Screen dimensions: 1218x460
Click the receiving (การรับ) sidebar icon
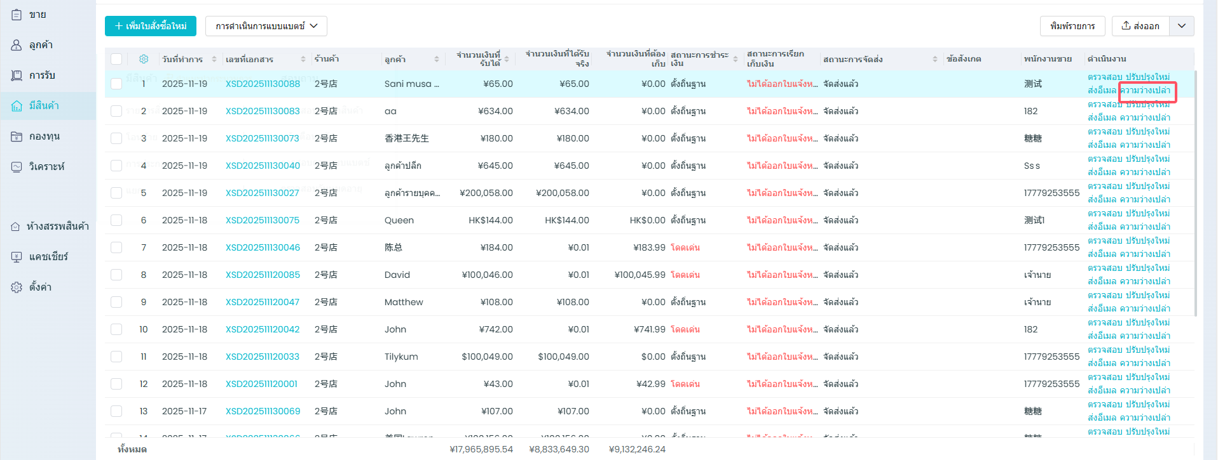(17, 76)
